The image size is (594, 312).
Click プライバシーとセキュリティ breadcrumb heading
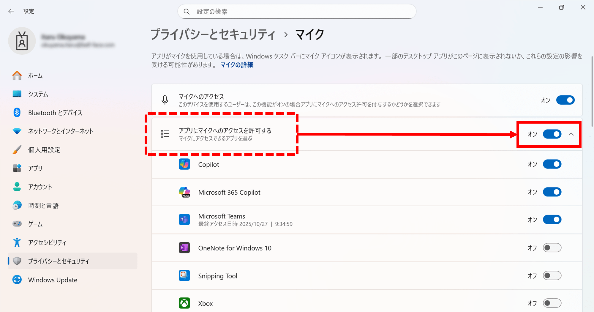click(213, 34)
